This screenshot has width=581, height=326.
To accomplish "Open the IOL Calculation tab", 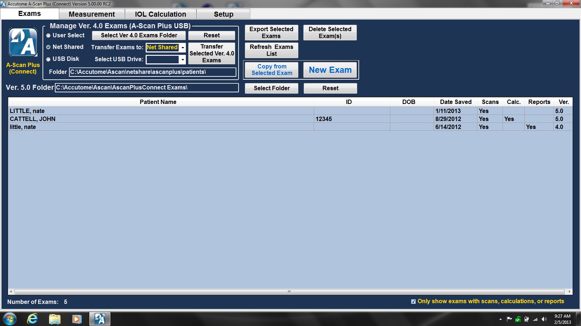I will pyautogui.click(x=161, y=14).
